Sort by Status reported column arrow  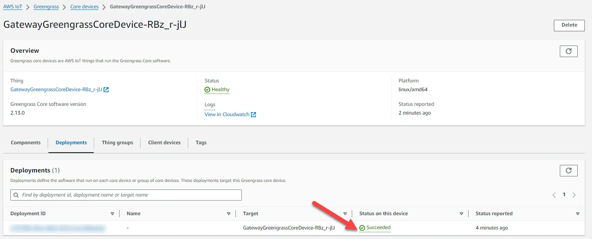tap(578, 214)
